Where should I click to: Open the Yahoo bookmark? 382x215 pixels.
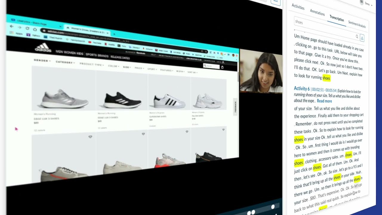tap(33, 35)
